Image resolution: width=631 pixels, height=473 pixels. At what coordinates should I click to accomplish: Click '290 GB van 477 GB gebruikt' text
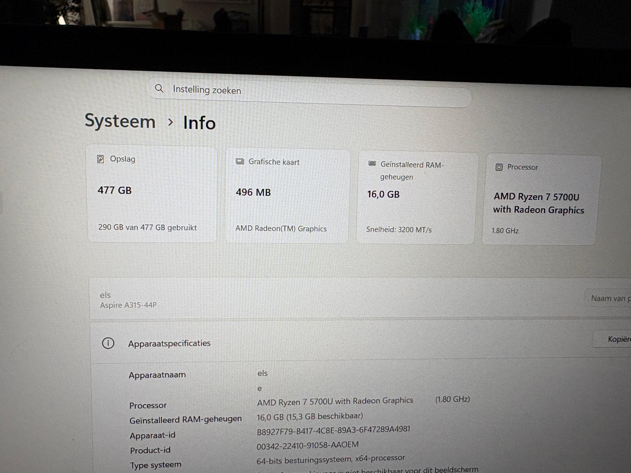click(147, 227)
